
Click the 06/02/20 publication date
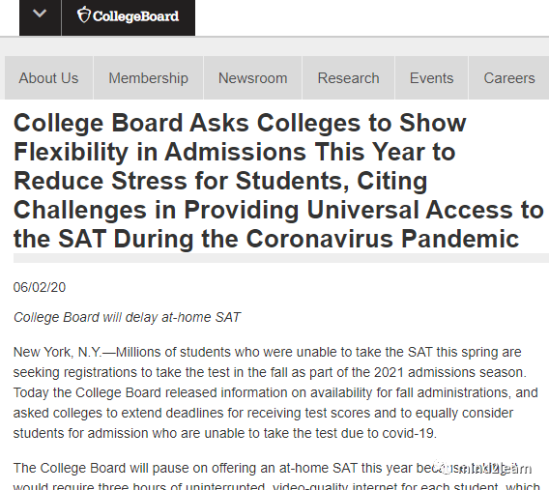pyautogui.click(x=40, y=287)
